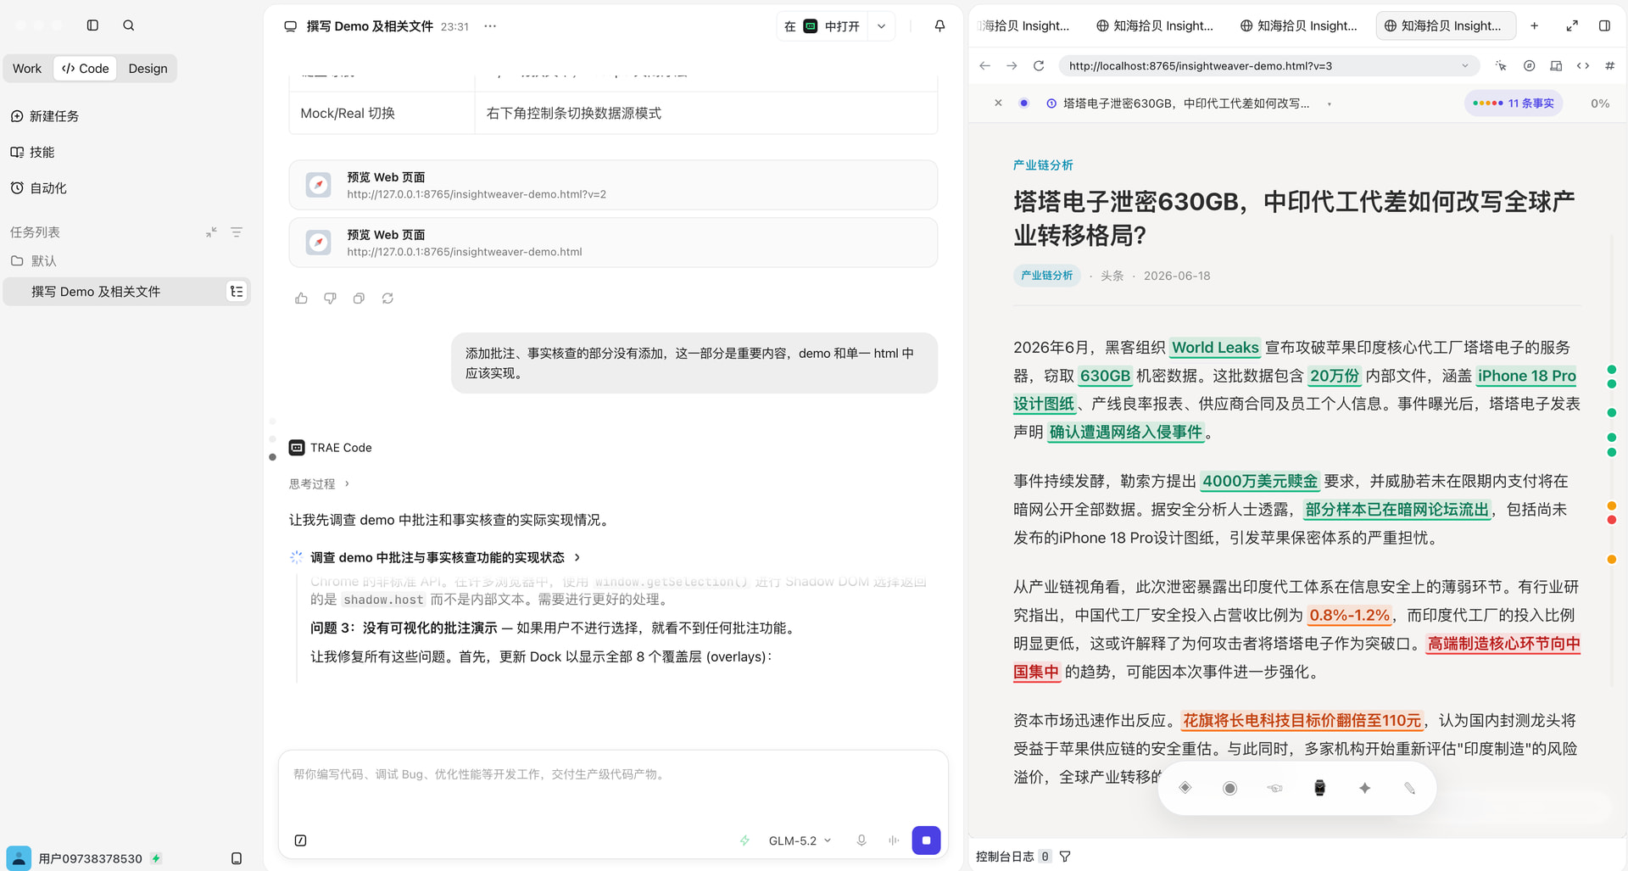The image size is (1628, 871).
Task: Filter console logs with the funnel icon
Action: coord(1065,857)
